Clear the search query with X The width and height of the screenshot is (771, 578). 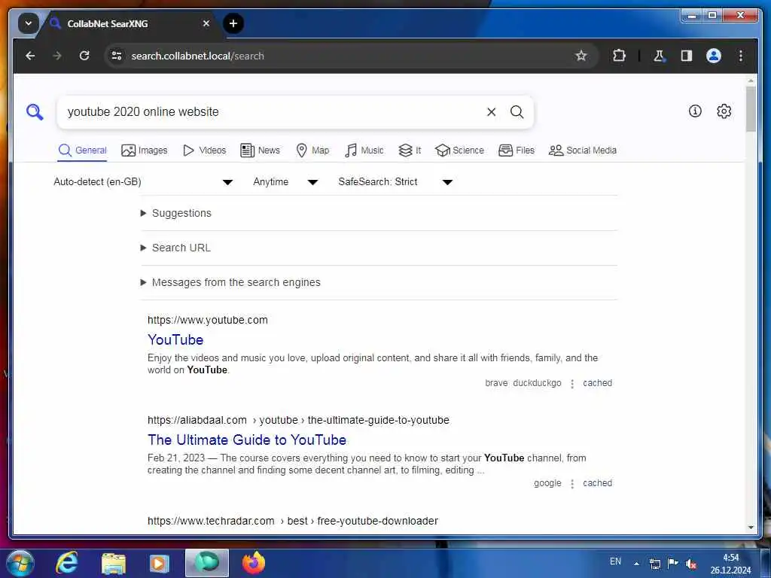491,112
